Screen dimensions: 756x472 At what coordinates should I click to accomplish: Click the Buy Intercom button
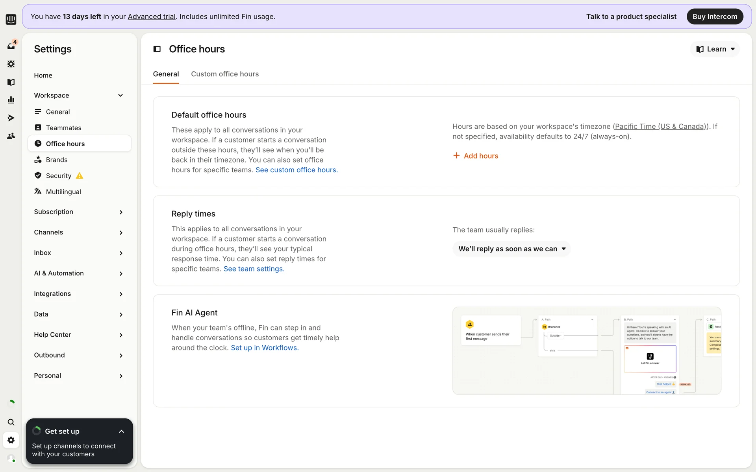(715, 17)
